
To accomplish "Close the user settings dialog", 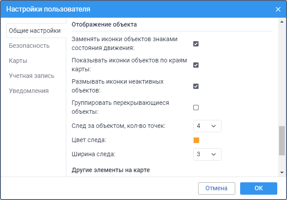I will 278,9.
